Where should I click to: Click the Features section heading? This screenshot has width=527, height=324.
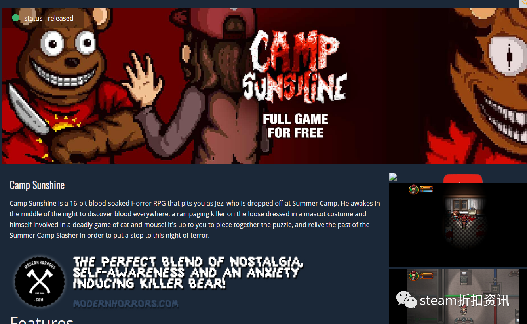tap(42, 320)
